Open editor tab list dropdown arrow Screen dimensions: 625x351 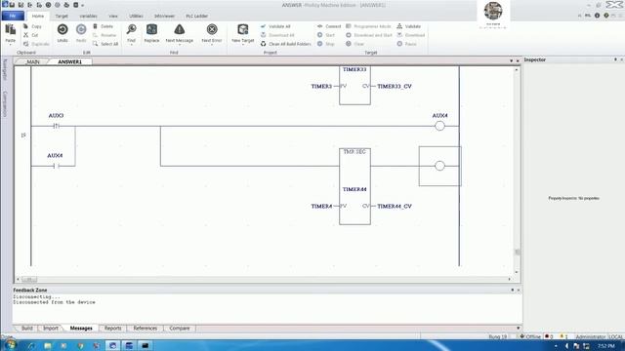[x=512, y=60]
